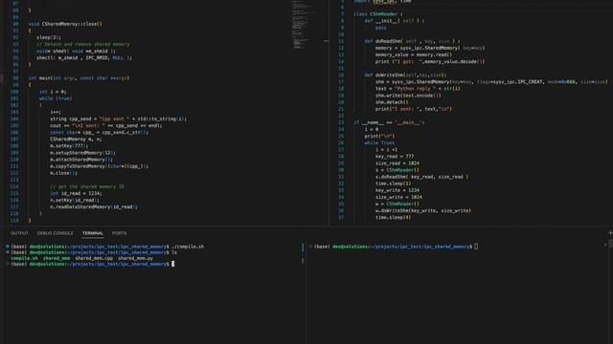This screenshot has width=613, height=344.
Task: Click the 'shm = sysv_ipc.SharedMemory' line
Action: 491,82
